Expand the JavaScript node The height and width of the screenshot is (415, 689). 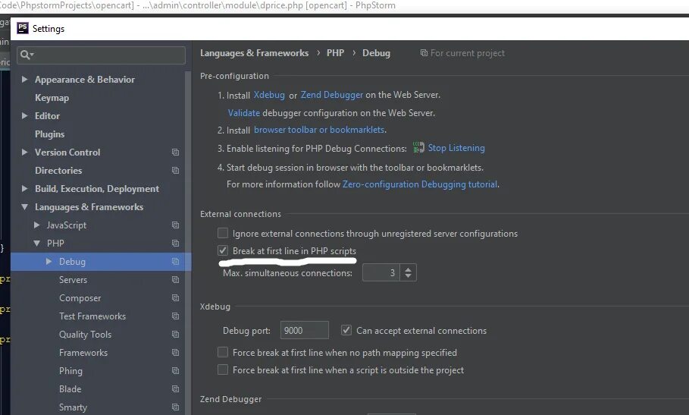[x=37, y=225]
